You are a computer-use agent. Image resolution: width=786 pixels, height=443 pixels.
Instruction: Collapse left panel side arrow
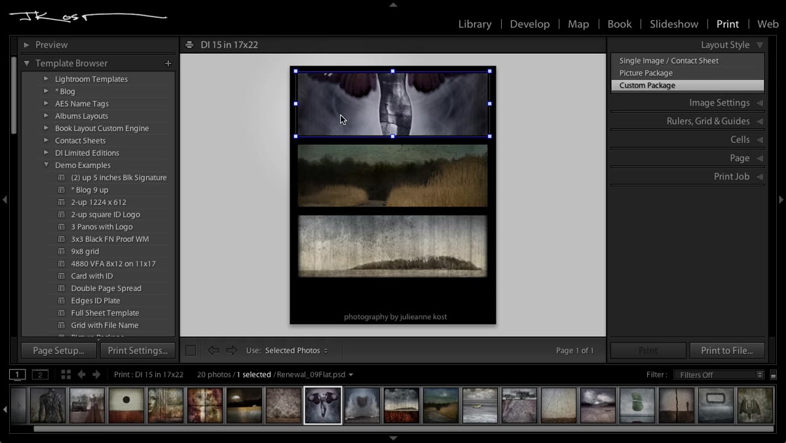click(x=5, y=199)
